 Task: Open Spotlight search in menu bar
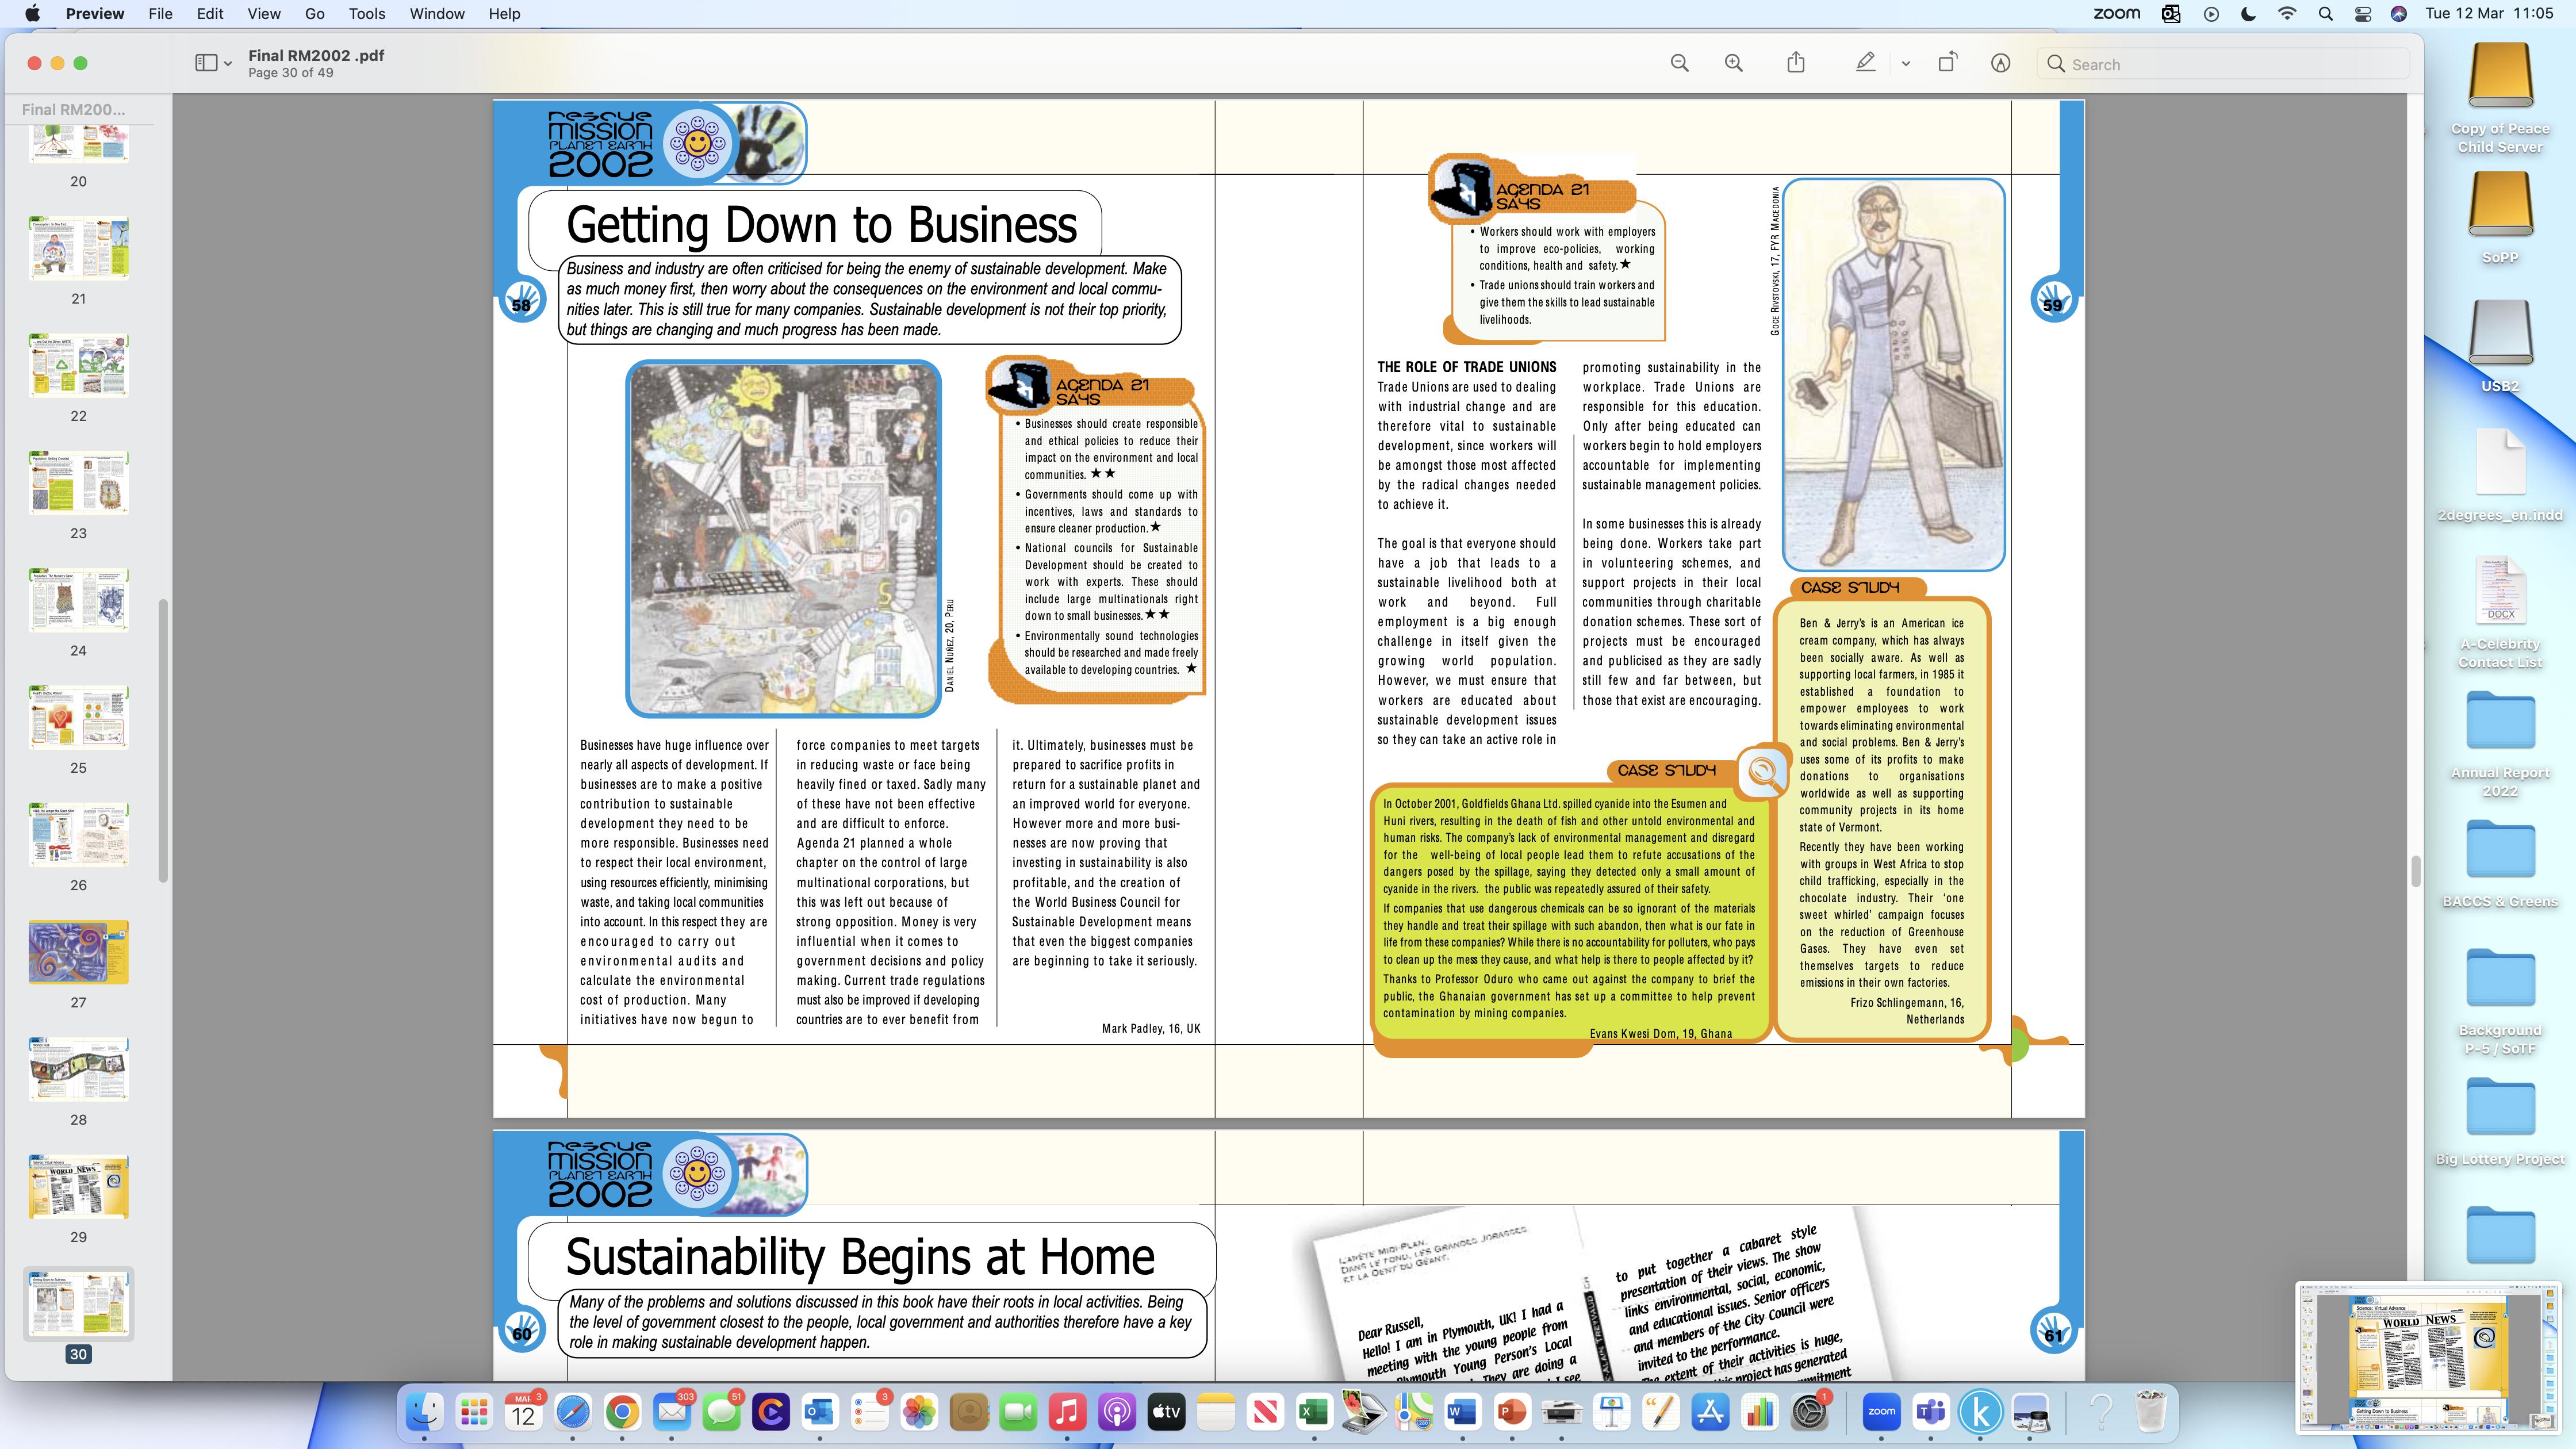[x=2325, y=14]
